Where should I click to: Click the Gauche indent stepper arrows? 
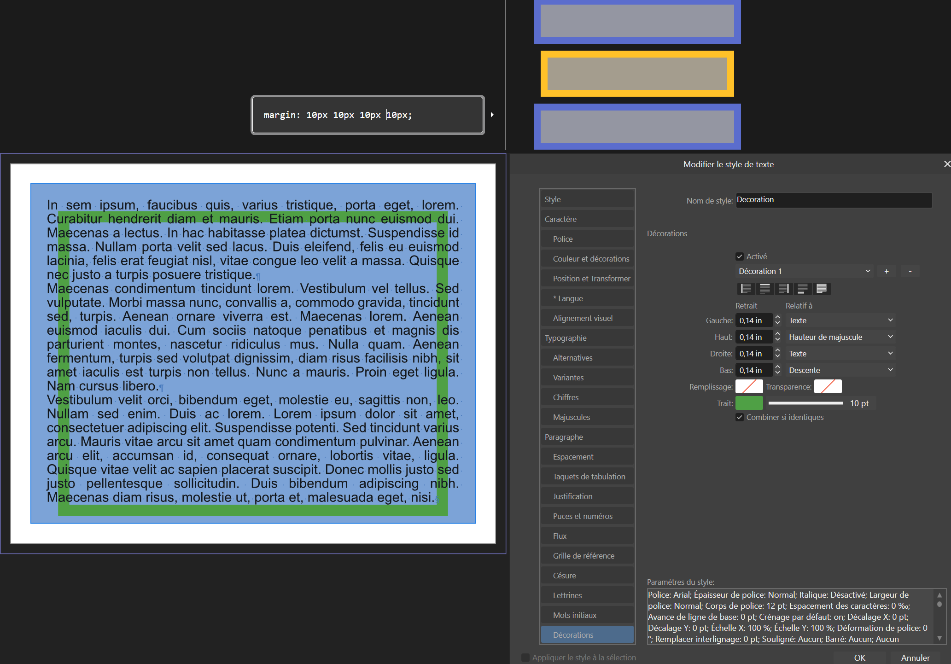pyautogui.click(x=777, y=320)
